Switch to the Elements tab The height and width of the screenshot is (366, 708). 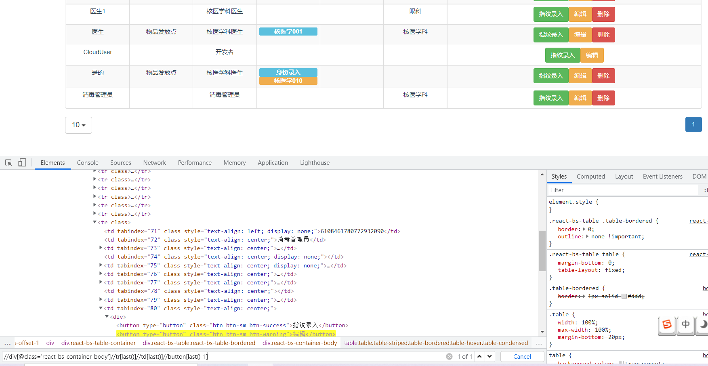click(x=53, y=163)
